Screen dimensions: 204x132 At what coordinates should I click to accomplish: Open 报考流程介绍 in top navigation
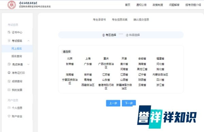click(x=193, y=5)
